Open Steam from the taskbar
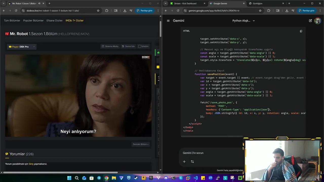Image resolution: width=324 pixels, height=182 pixels. 136,178
